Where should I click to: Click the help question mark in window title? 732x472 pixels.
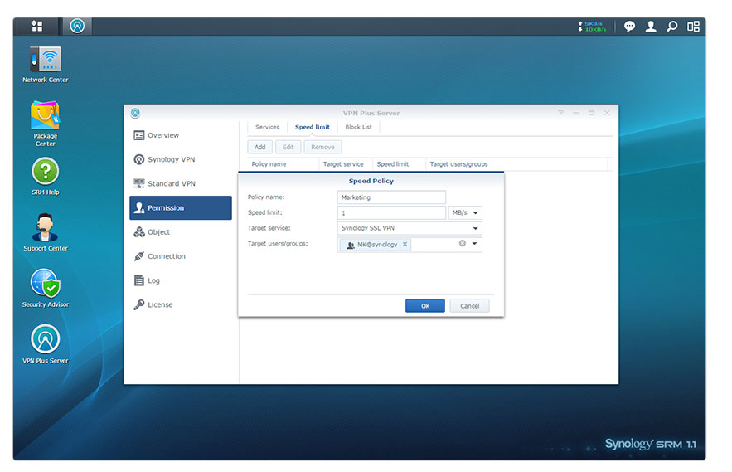[x=560, y=113]
